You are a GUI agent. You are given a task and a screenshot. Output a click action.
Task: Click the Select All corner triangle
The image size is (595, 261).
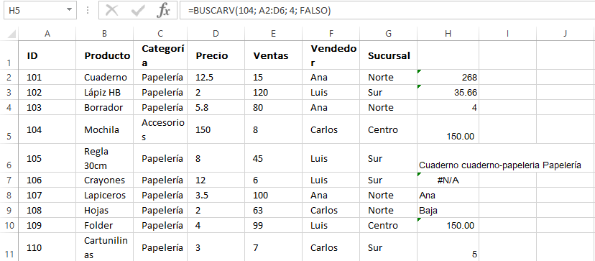click(x=11, y=35)
